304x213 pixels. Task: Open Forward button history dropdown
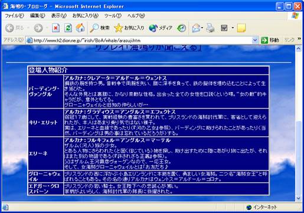click(47, 28)
